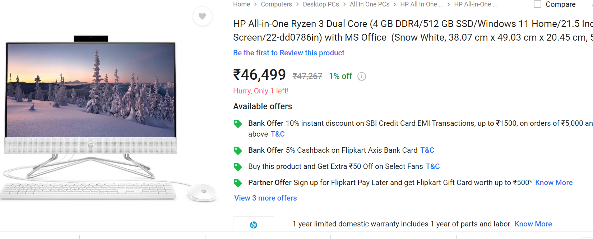Expand View 3 more offers
Image resolution: width=593 pixels, height=239 pixels.
pos(265,198)
